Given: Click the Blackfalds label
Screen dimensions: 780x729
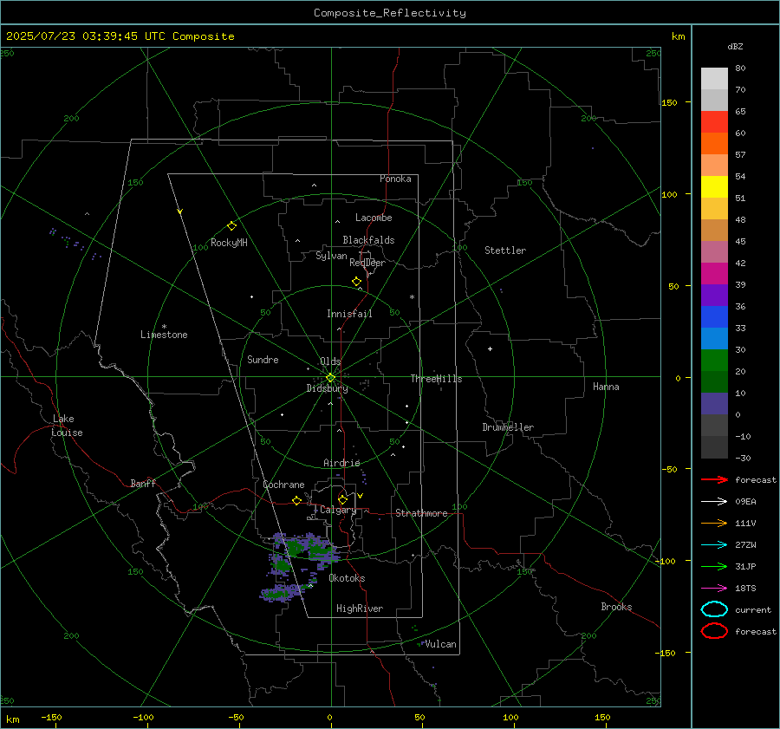Looking at the screenshot, I should 368,240.
